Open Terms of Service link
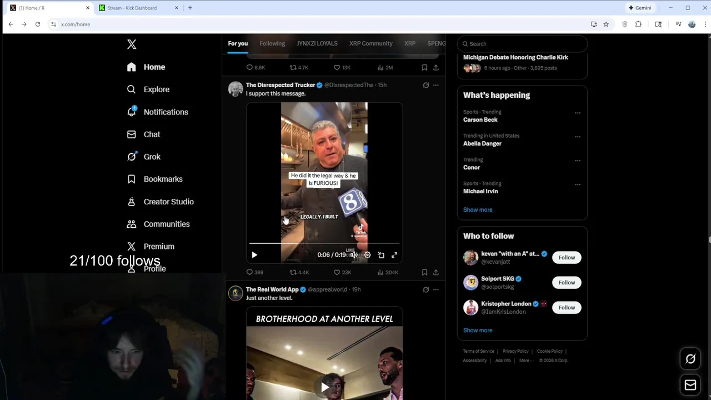Screen dimensions: 711x400 pyautogui.click(x=478, y=351)
